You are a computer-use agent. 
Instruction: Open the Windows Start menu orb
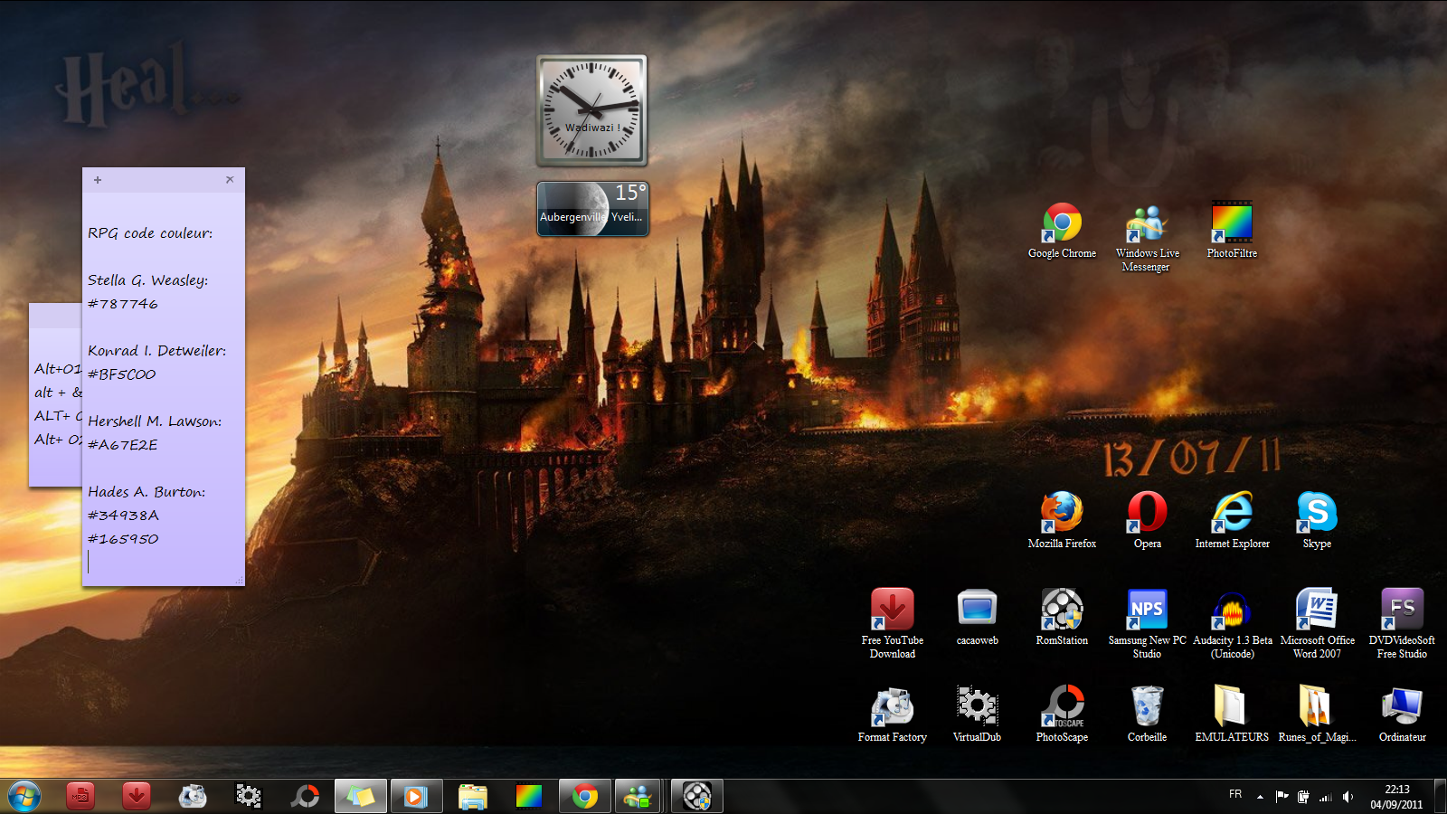(x=24, y=796)
